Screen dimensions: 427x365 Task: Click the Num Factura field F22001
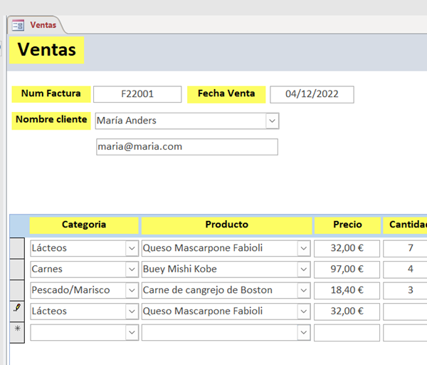pyautogui.click(x=137, y=94)
